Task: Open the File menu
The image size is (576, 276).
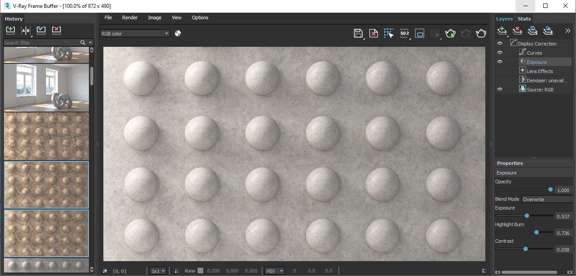Action: pos(108,17)
